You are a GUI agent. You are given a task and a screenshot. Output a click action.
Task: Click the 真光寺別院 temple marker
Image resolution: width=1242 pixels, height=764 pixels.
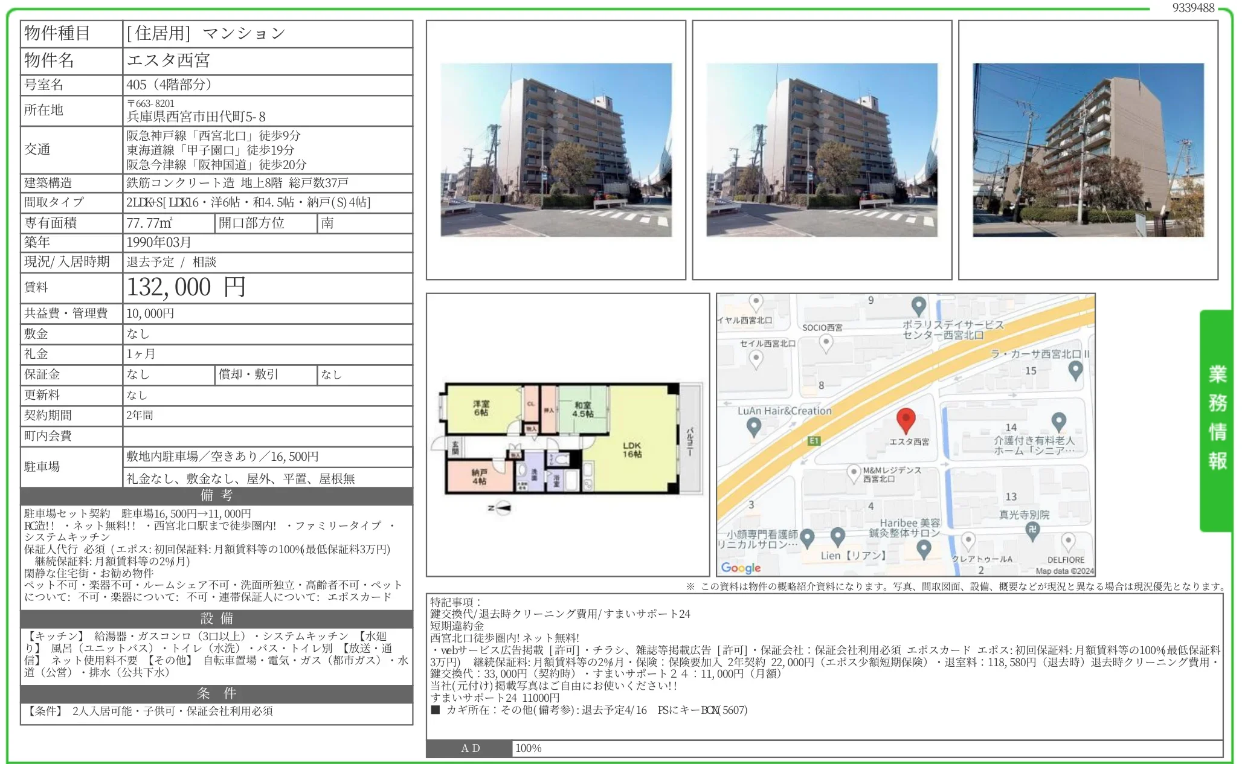[1032, 530]
